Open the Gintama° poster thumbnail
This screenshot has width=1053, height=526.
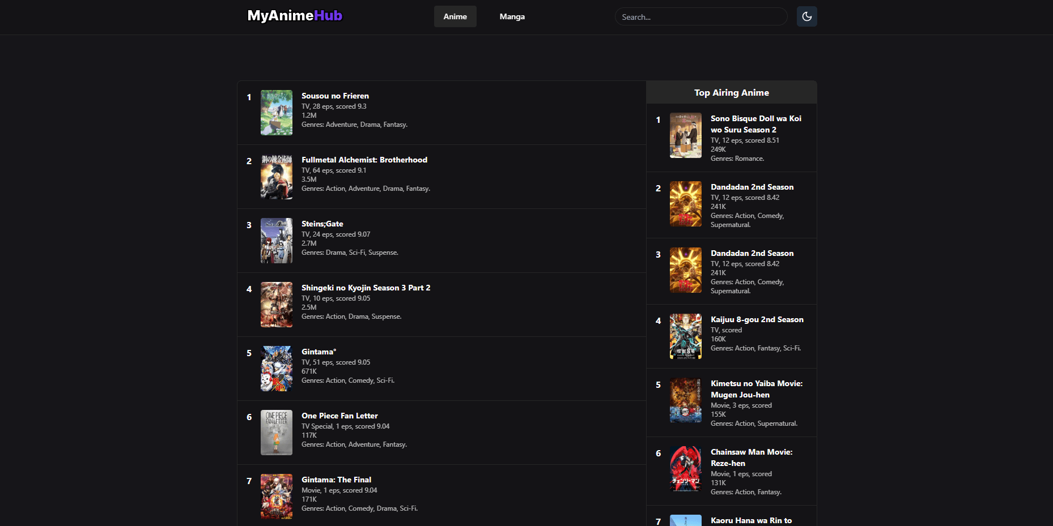[x=277, y=369]
